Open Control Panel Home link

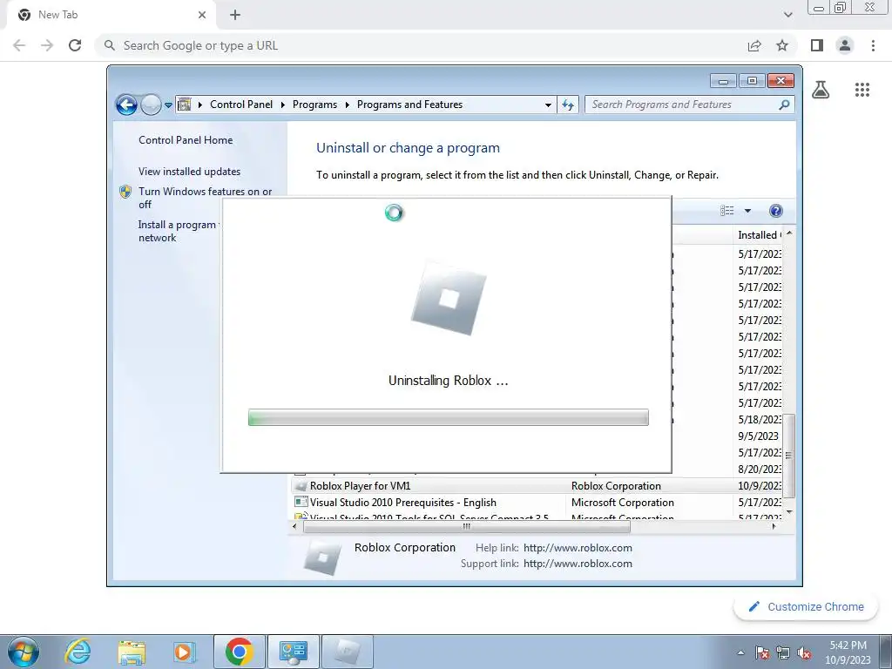(x=186, y=140)
